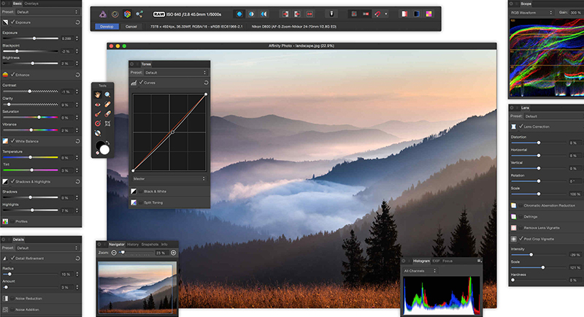Click the Navigator zoom out minus button
The width and height of the screenshot is (584, 317).
(114, 253)
